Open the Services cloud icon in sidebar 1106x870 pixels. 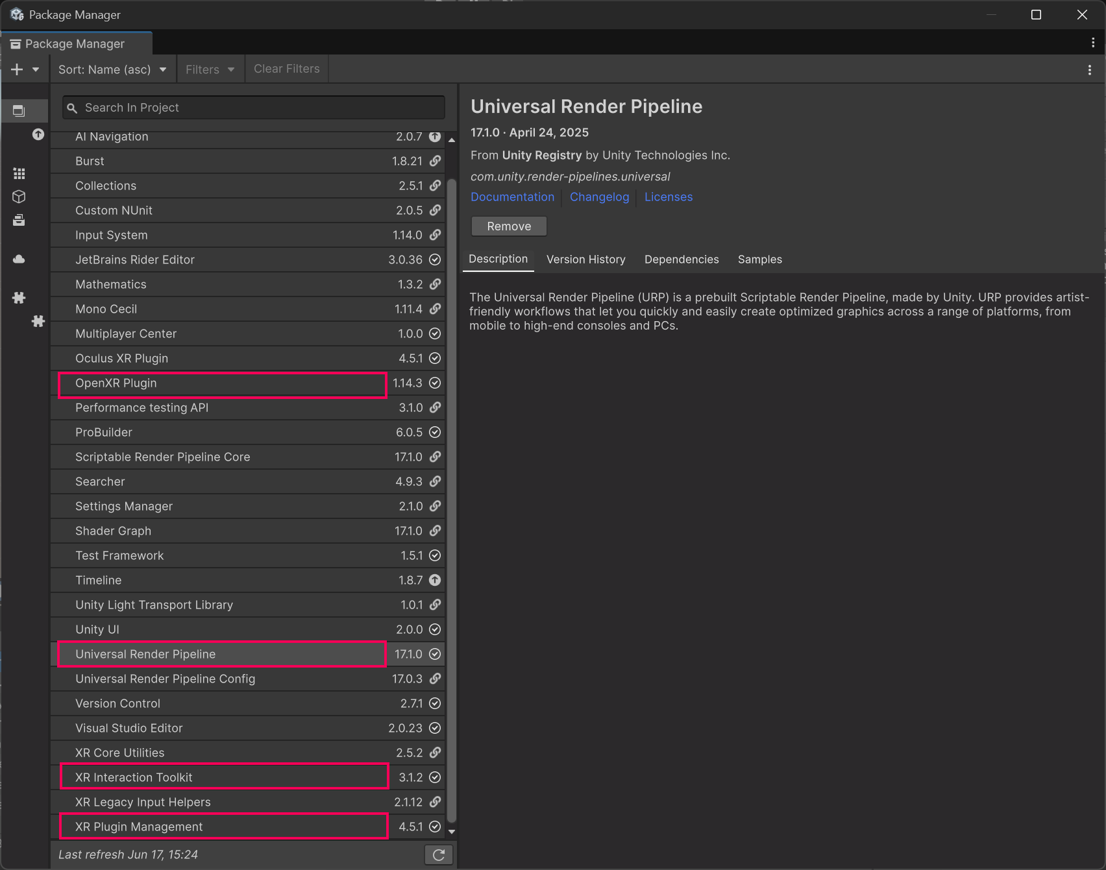(x=19, y=260)
